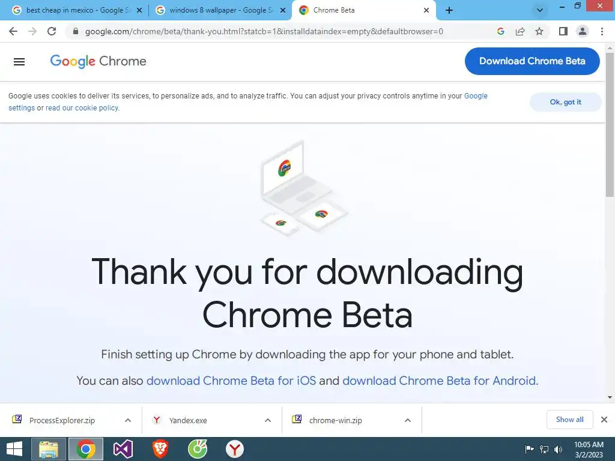Launch Brave browser from the taskbar
615x461 pixels.
pyautogui.click(x=160, y=449)
